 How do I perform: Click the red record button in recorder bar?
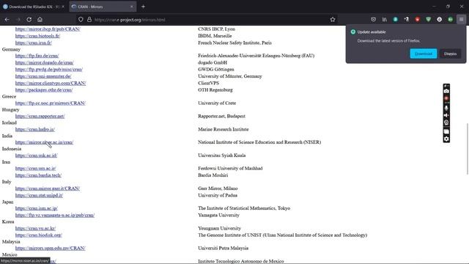tap(446, 98)
